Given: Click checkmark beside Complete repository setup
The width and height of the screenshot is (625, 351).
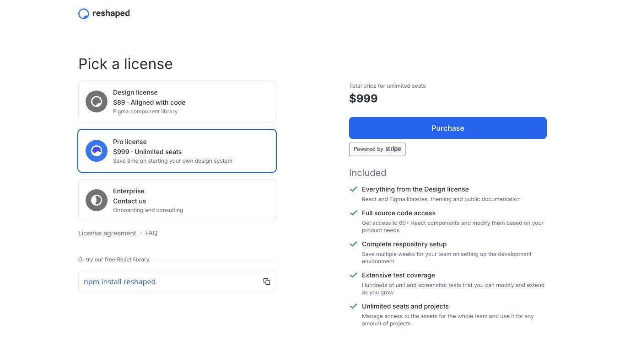Looking at the screenshot, I should click(353, 244).
